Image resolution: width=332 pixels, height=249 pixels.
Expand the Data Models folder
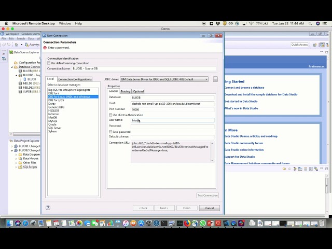click(x=16, y=159)
